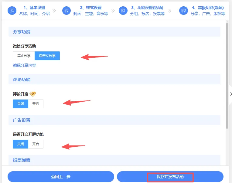Image resolution: width=232 pixels, height=183 pixels.
Task: Click the step 3 功能设置 circle icon
Action: tap(123, 11)
